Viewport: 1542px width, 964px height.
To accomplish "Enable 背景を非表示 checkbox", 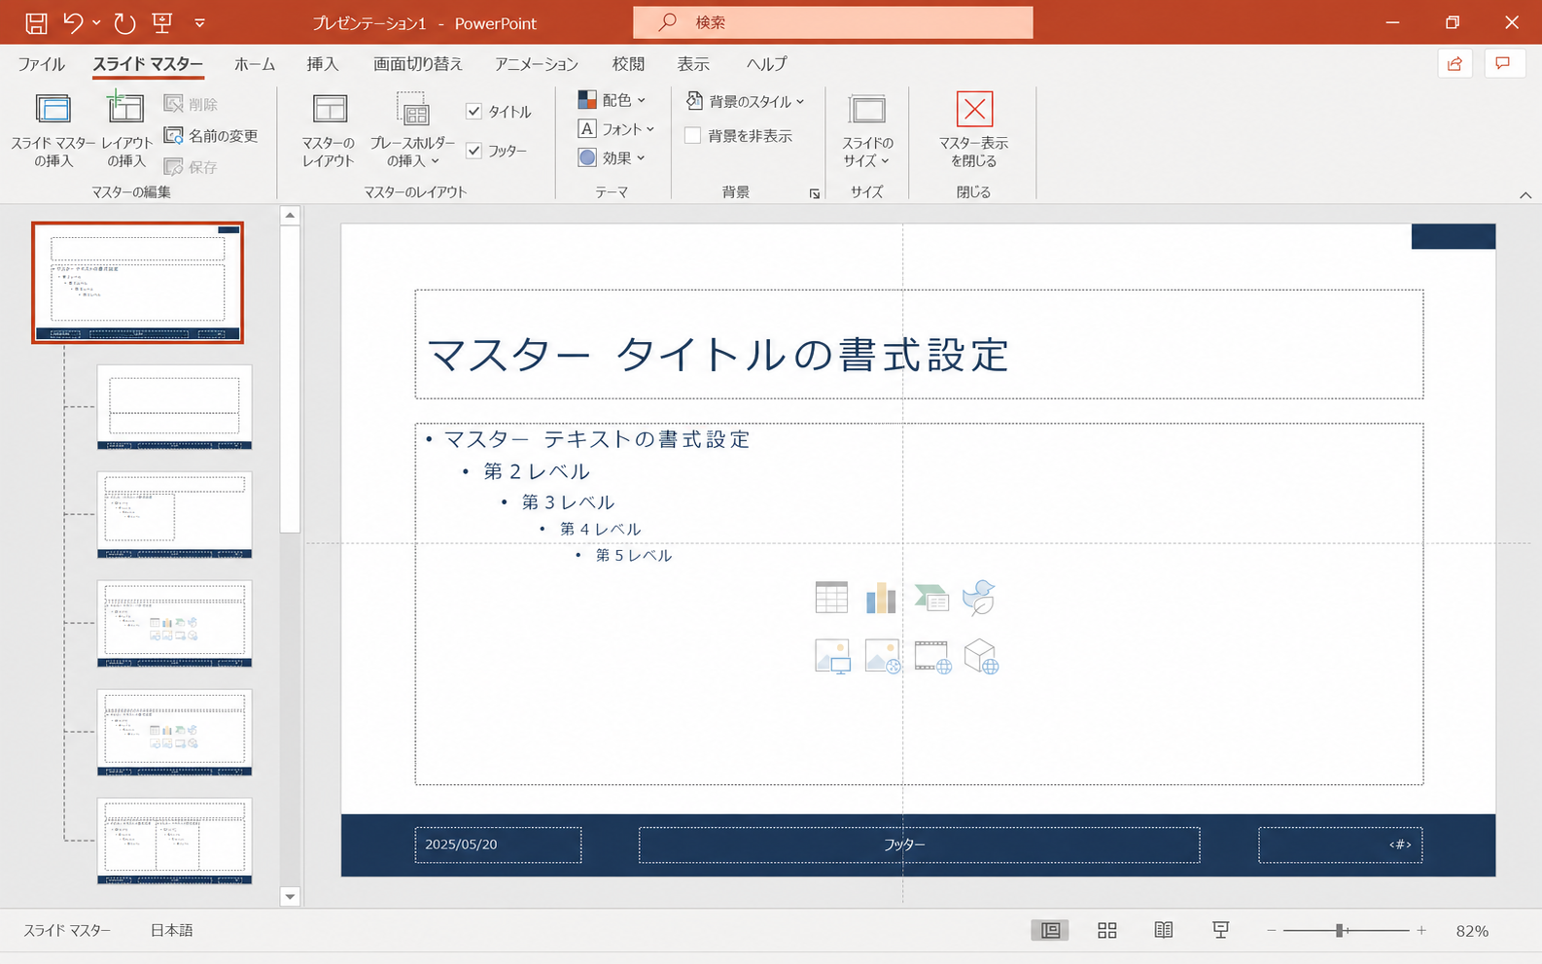I will 693,135.
